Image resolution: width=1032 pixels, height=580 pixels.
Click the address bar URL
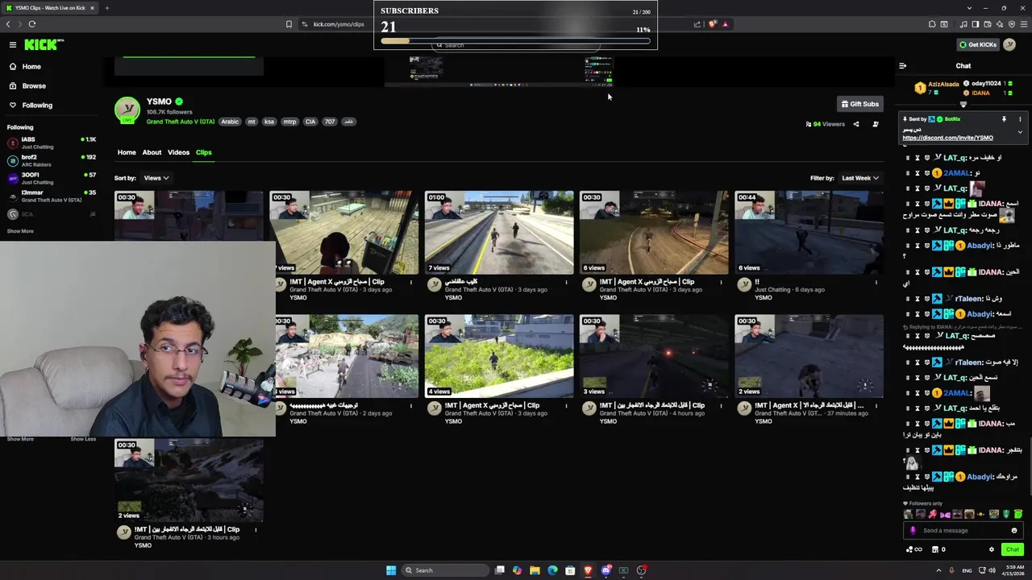point(339,24)
